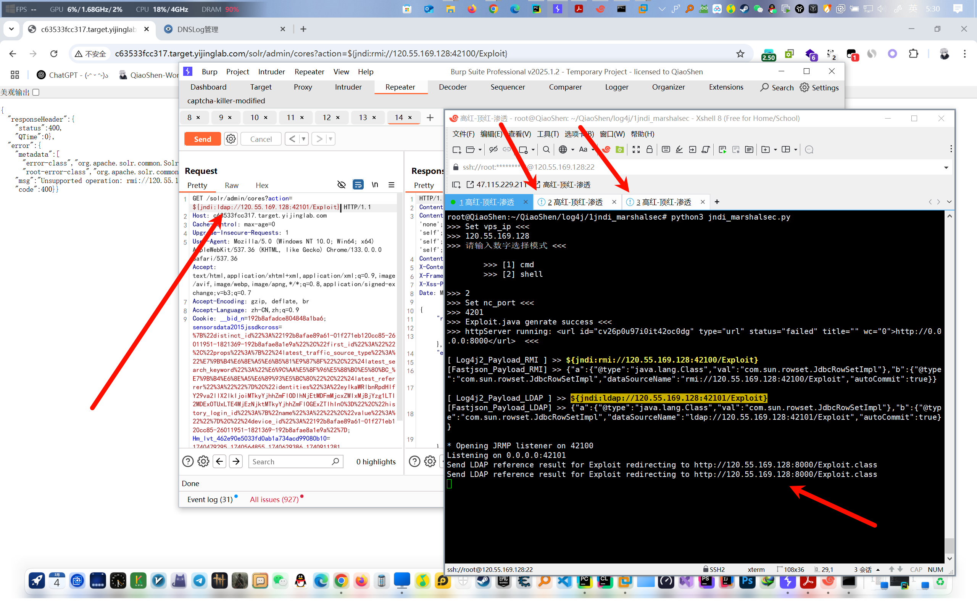Open Burp request settings gear icon
This screenshot has height=610, width=977.
point(231,139)
